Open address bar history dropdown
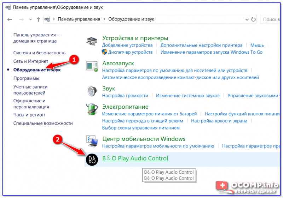The height and width of the screenshot is (198, 283). (246, 19)
